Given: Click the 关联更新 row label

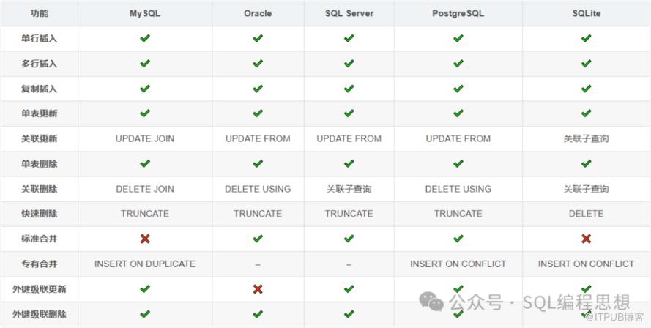Looking at the screenshot, I should [40, 138].
